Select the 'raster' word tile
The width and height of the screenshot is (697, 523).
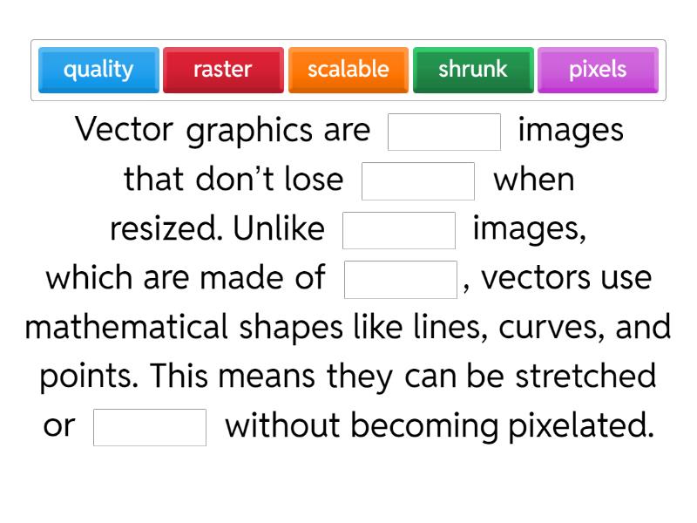tap(223, 70)
